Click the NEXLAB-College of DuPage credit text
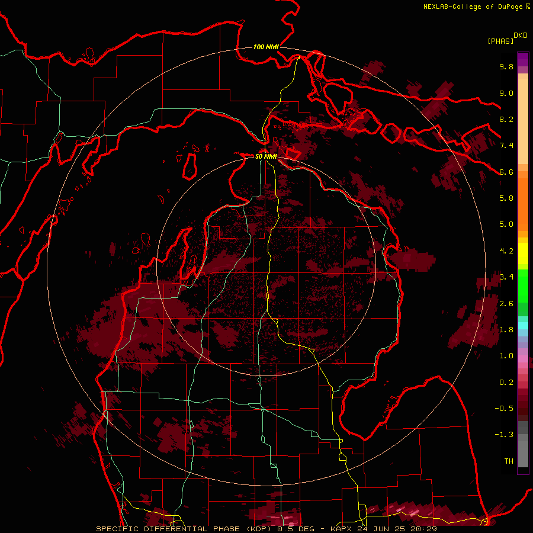Screen dimensions: 533x533 [473, 7]
